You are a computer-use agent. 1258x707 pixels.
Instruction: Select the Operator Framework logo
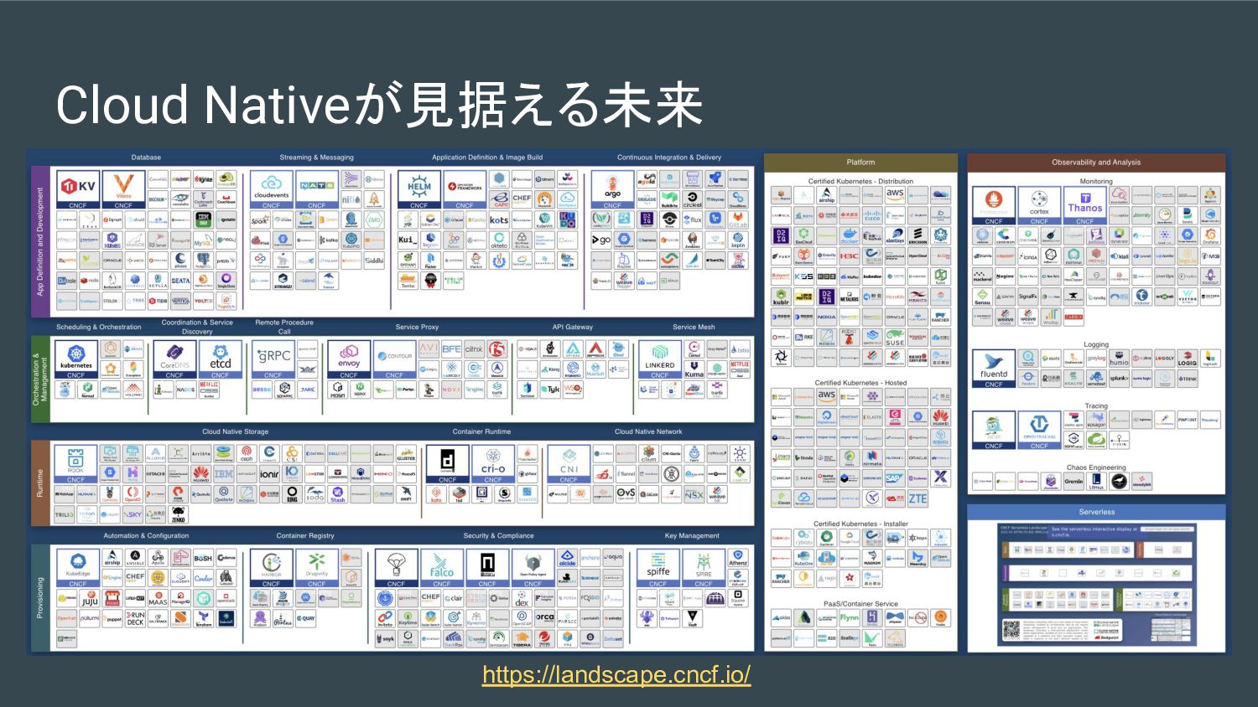(465, 189)
